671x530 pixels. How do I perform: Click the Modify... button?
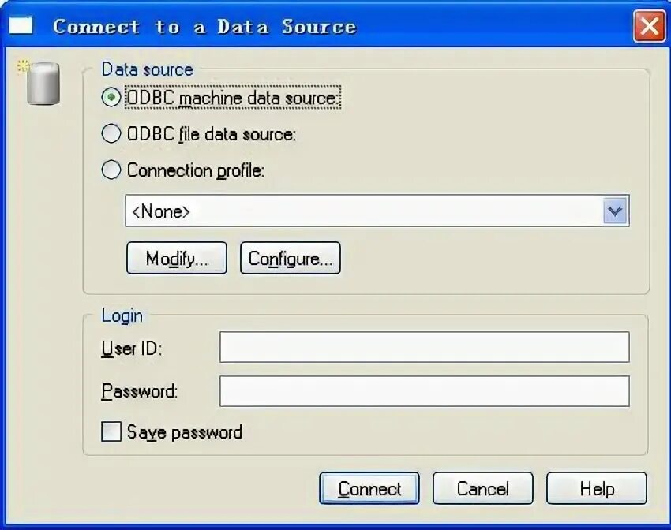(177, 258)
